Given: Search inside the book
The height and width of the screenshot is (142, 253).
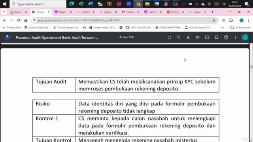Looking at the screenshot, I should pyautogui.click(x=178, y=37).
